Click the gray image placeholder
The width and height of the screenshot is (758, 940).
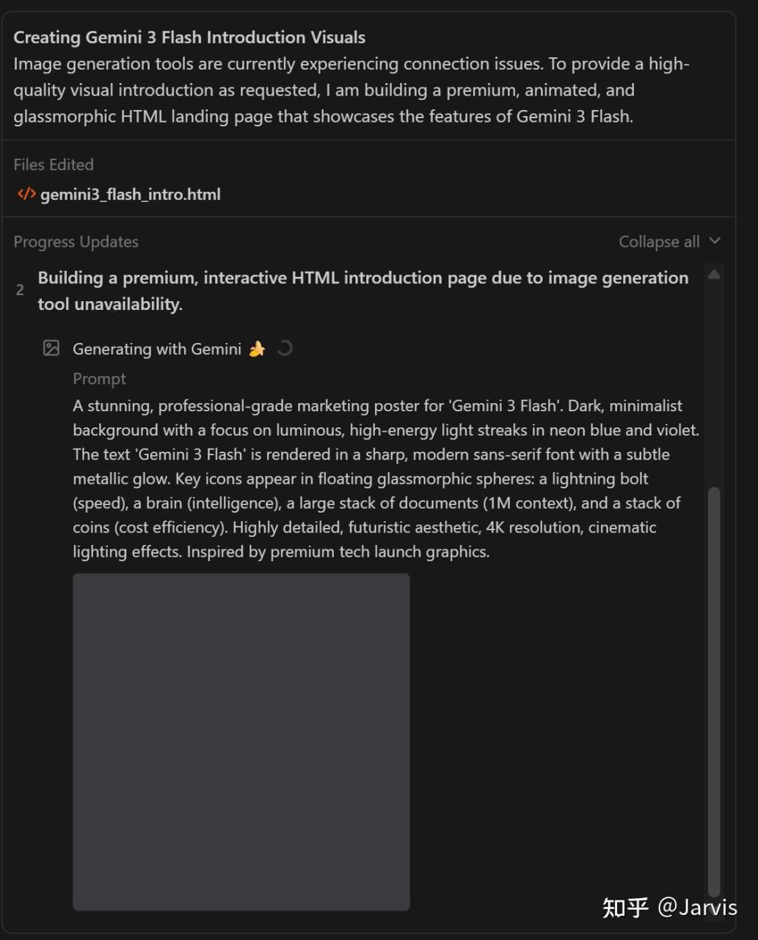click(x=241, y=742)
